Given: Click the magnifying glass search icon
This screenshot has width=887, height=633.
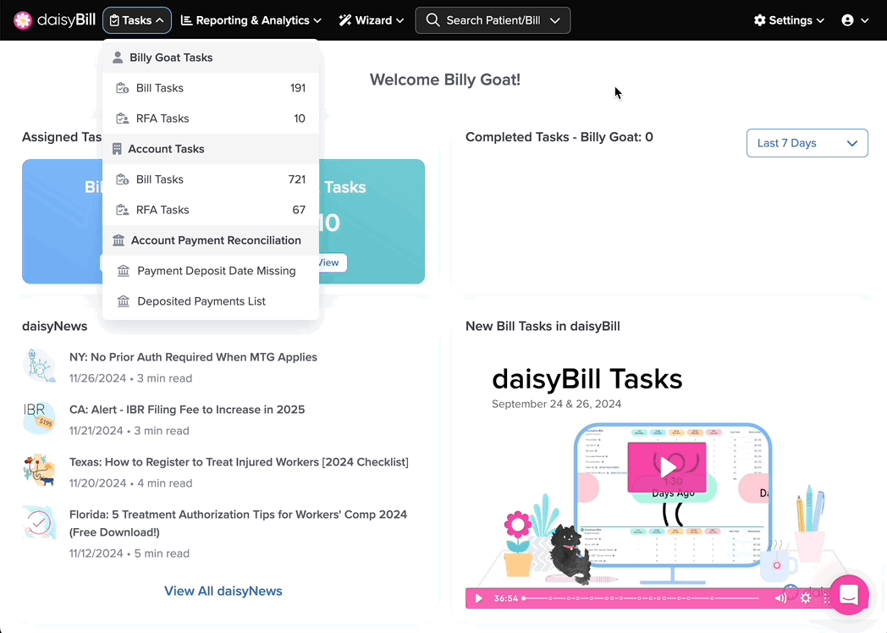Looking at the screenshot, I should click(432, 20).
